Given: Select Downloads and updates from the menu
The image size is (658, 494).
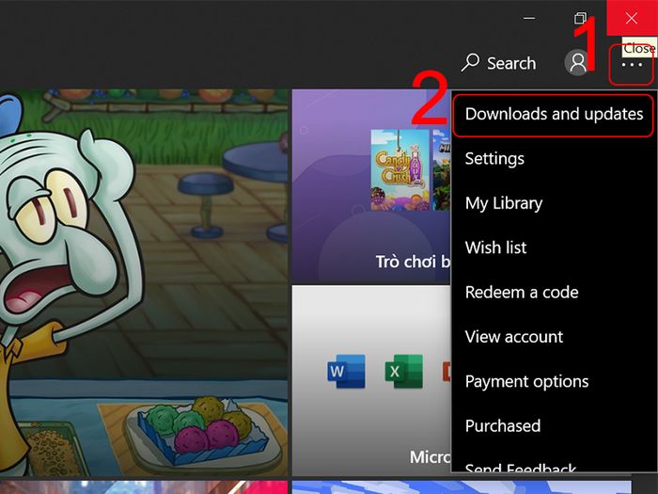Looking at the screenshot, I should [x=554, y=114].
